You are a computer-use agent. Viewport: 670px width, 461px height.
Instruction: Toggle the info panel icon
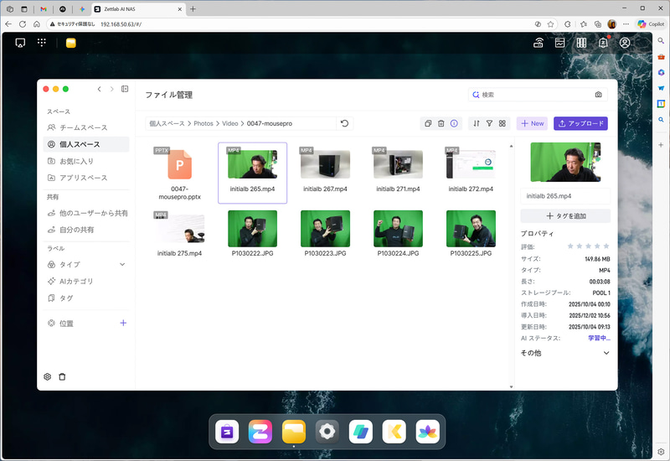coord(454,123)
